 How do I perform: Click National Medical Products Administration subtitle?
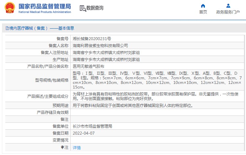pos(45,12)
